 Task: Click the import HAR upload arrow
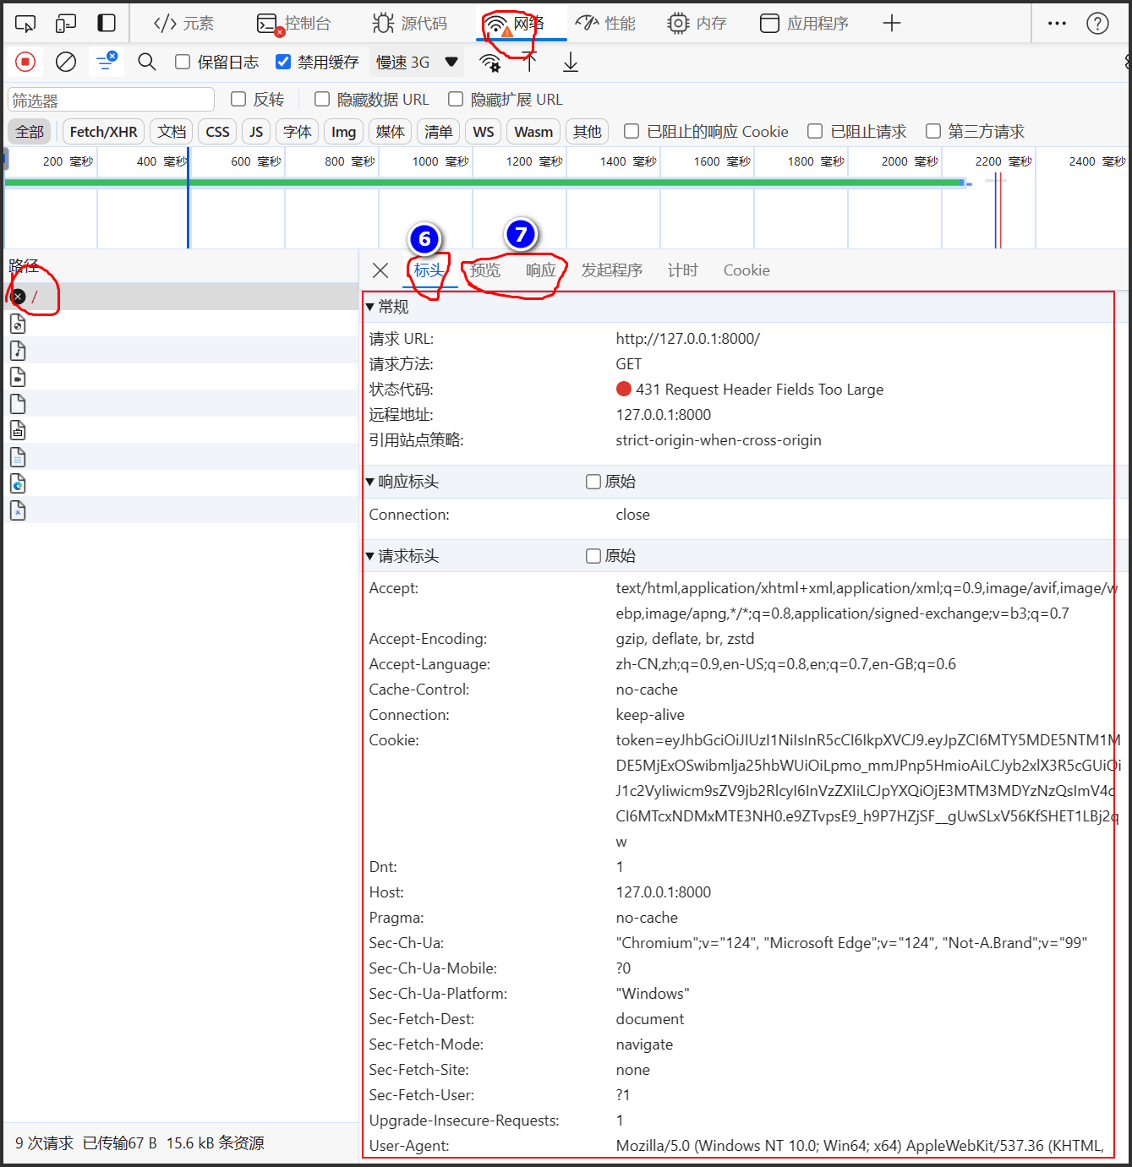(x=529, y=62)
